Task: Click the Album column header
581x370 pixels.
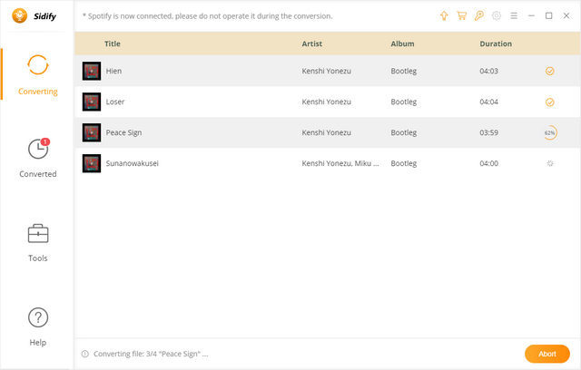Action: coord(402,44)
